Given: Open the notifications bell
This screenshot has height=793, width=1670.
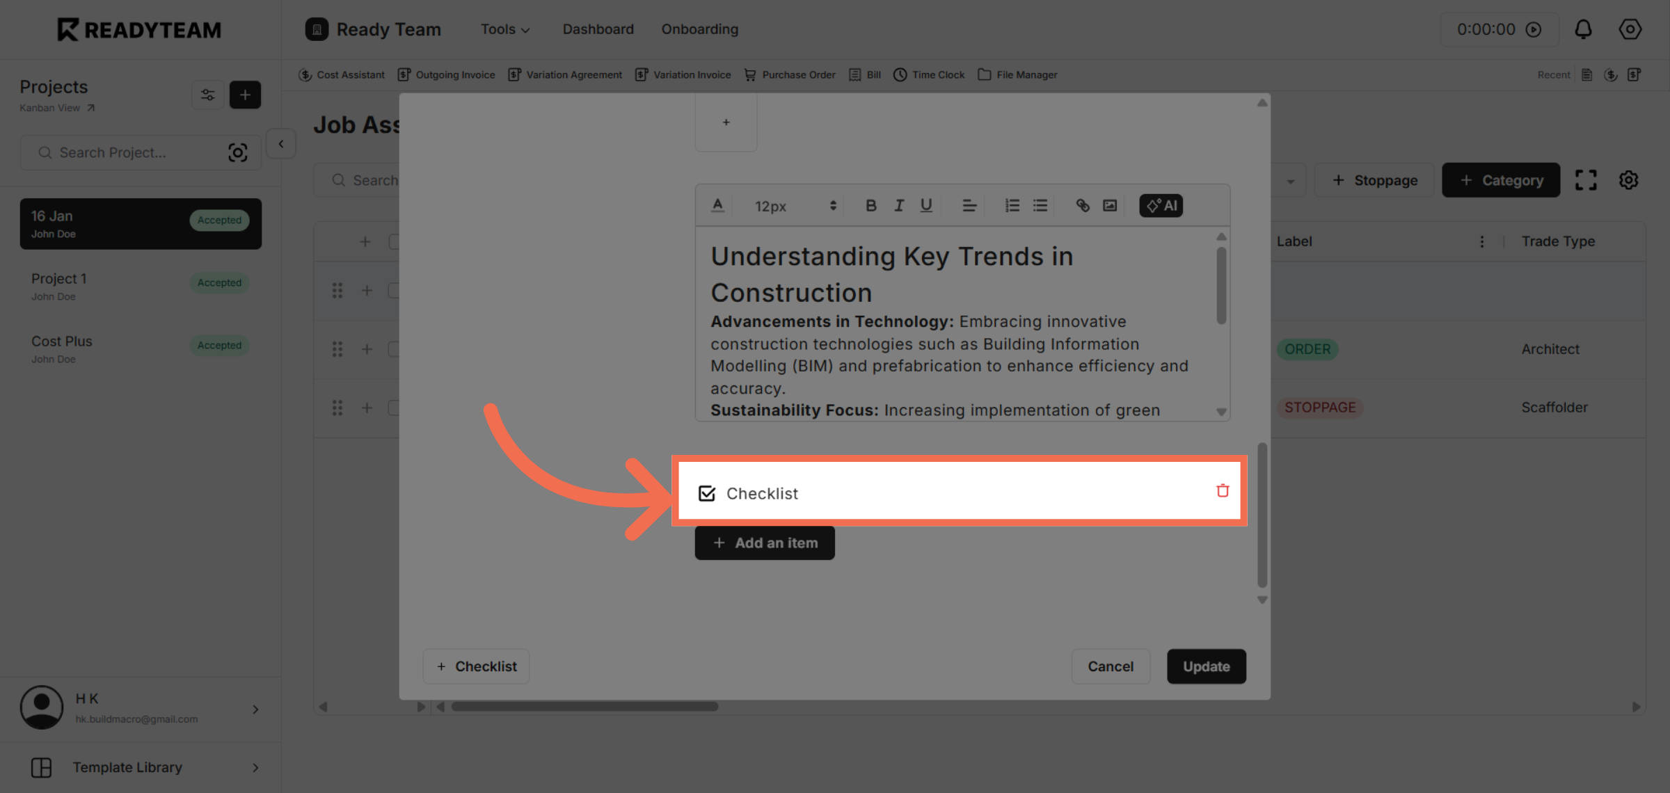Looking at the screenshot, I should pyautogui.click(x=1583, y=29).
